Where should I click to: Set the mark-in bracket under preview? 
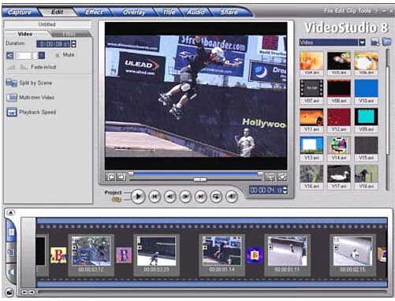tap(111, 177)
